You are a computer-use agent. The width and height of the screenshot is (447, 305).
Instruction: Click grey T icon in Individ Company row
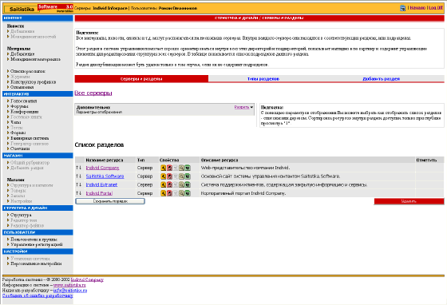(176, 168)
